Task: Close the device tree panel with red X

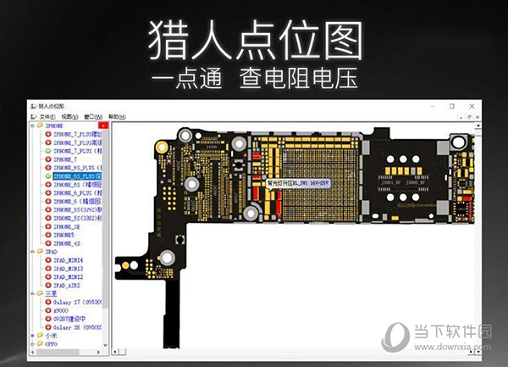Action: [x=103, y=125]
